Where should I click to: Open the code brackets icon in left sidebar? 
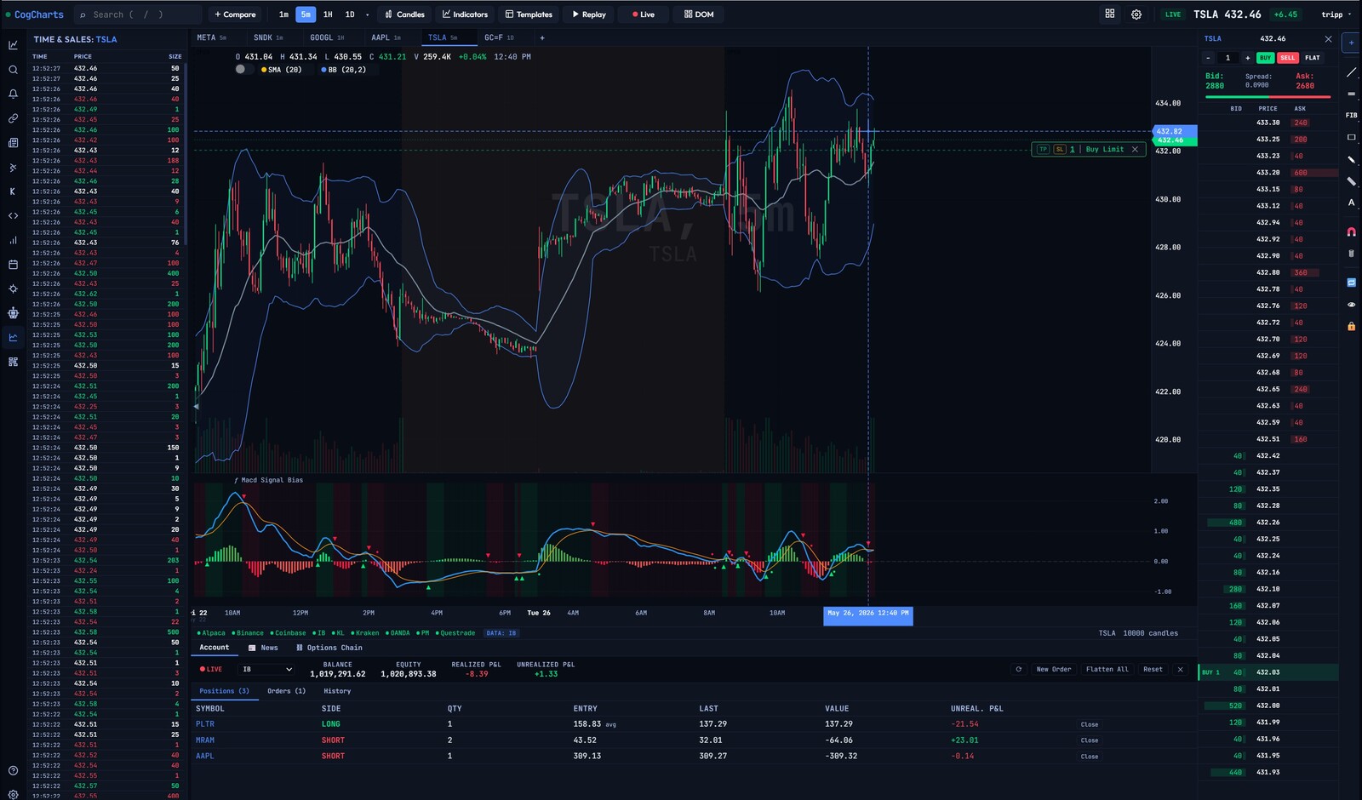point(13,216)
